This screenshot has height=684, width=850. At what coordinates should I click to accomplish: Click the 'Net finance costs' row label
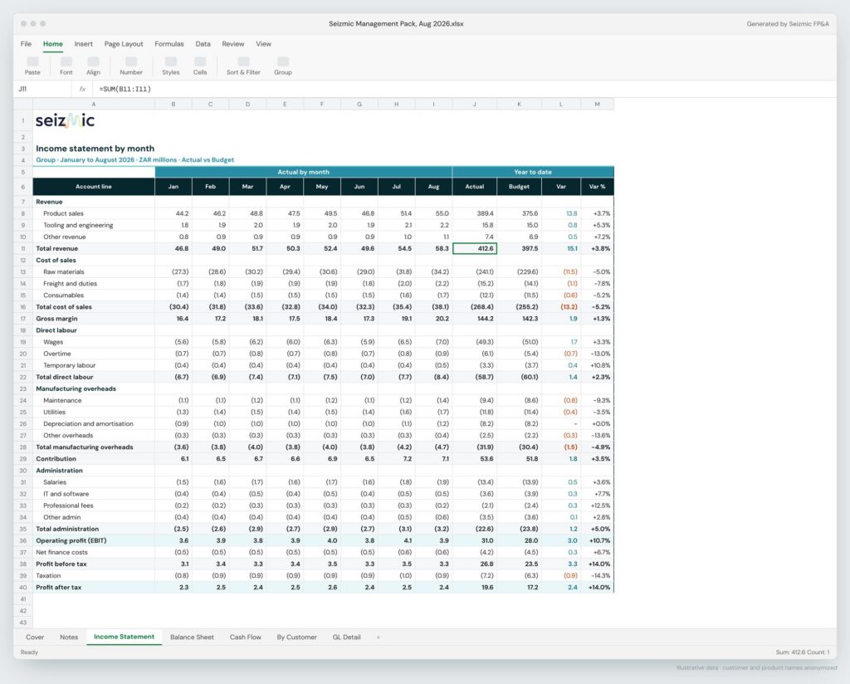61,552
